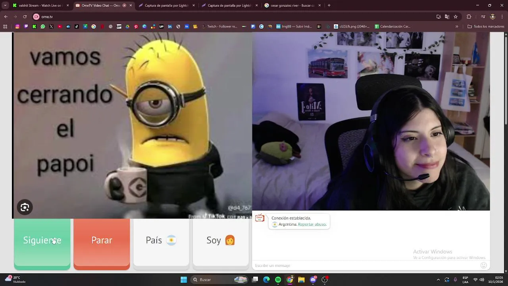Open the Windows Start menu

[184, 280]
